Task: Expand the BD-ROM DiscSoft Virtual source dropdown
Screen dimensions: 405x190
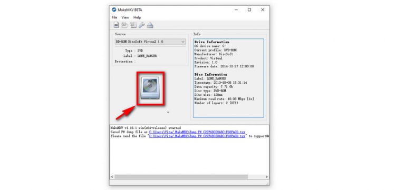Action: [x=150, y=42]
